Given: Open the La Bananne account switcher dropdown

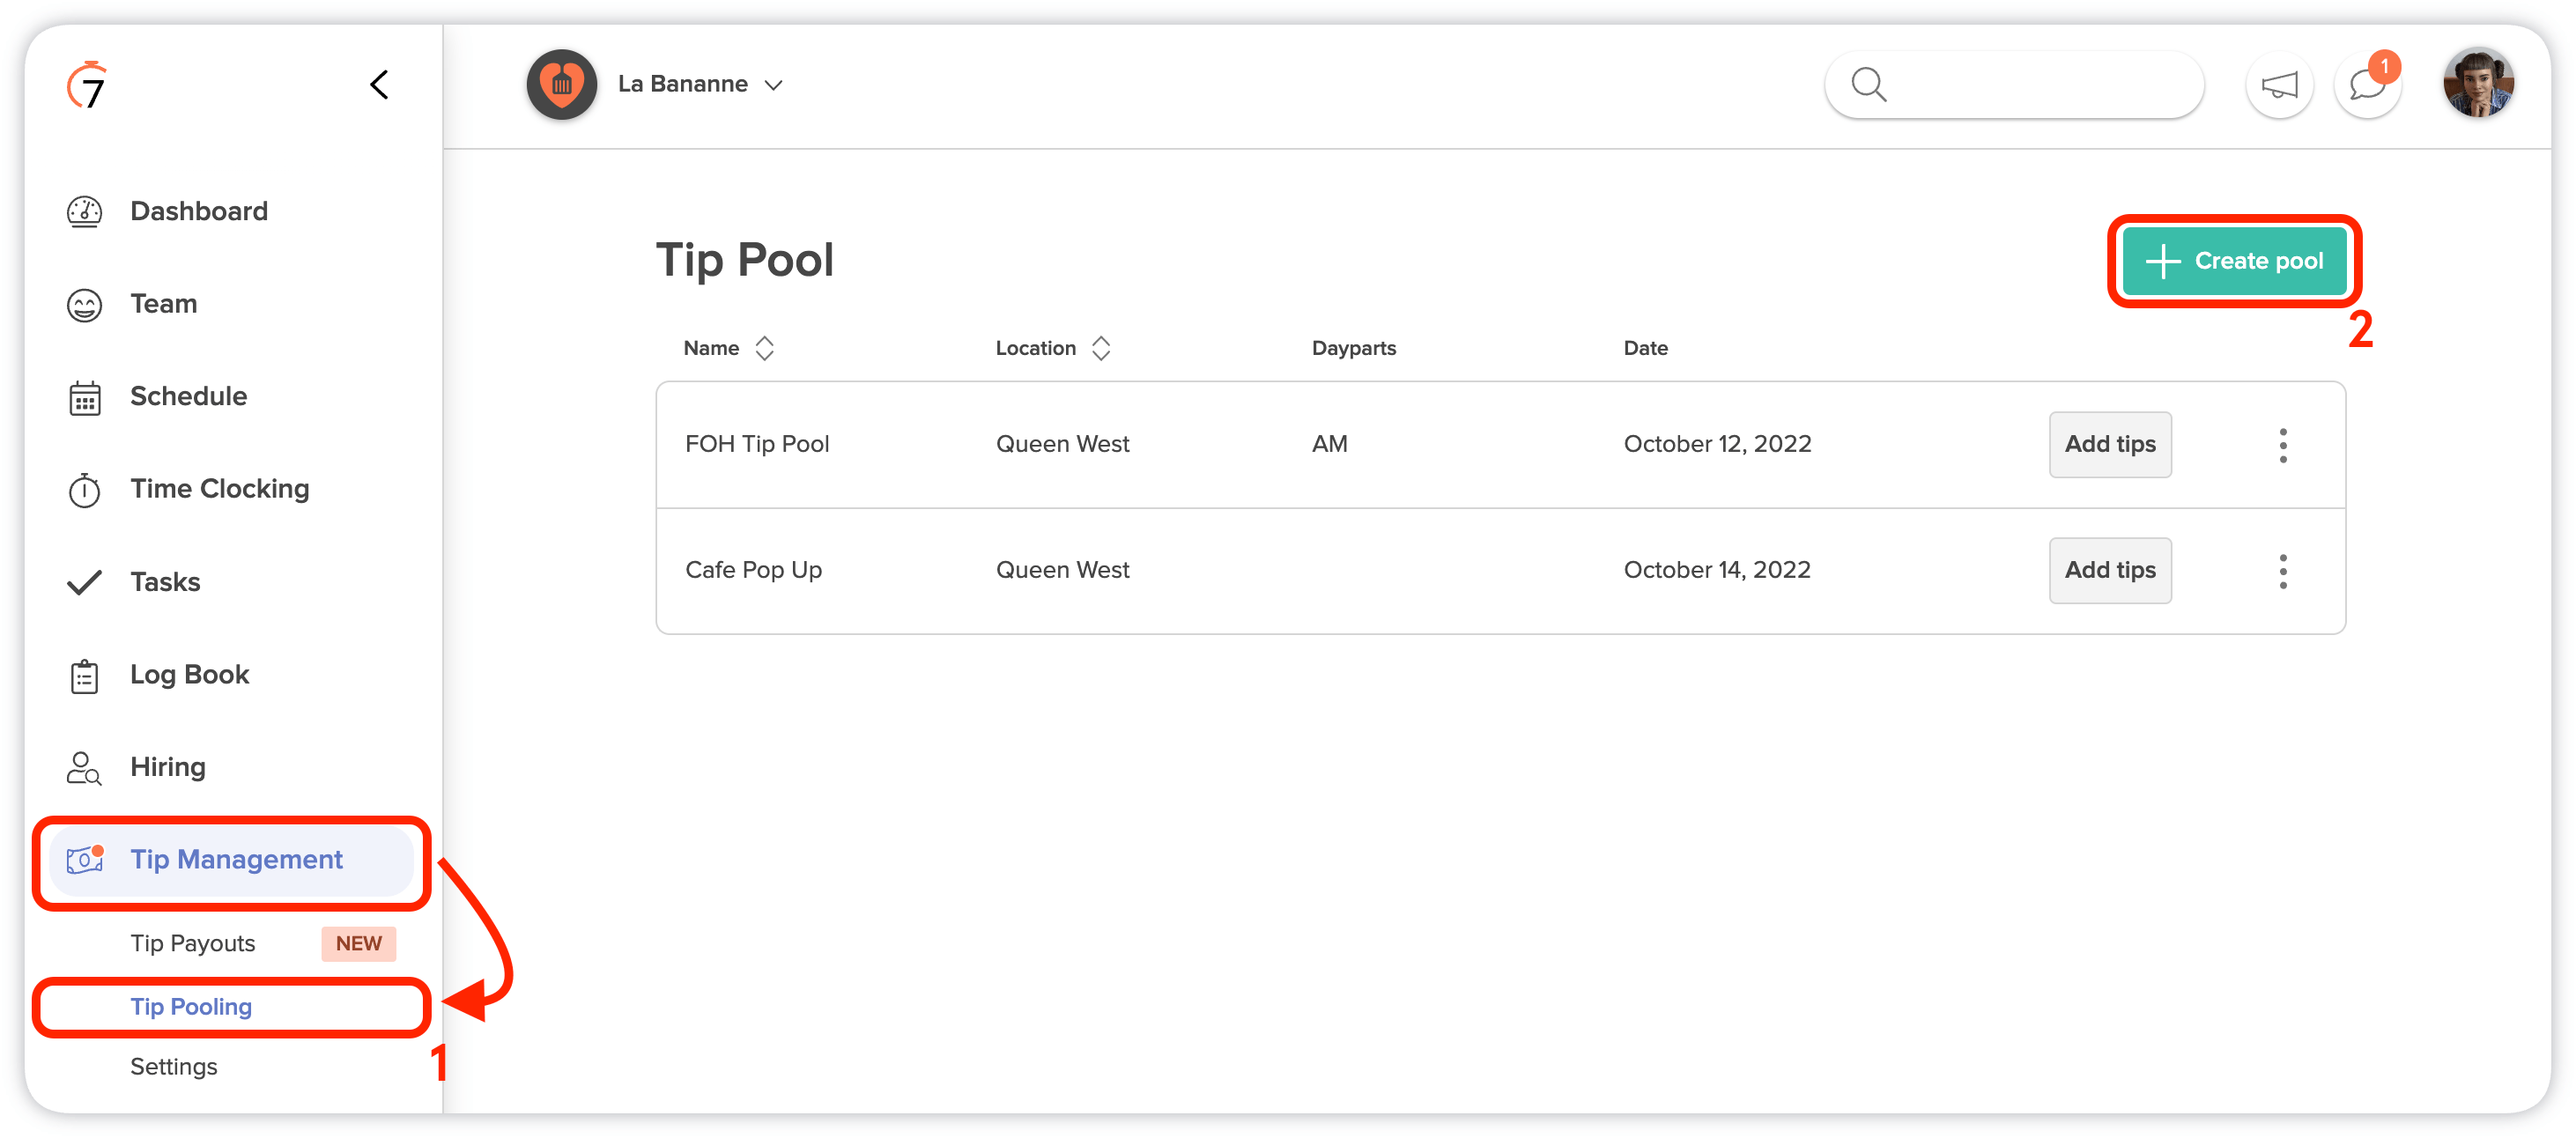Looking at the screenshot, I should 700,84.
